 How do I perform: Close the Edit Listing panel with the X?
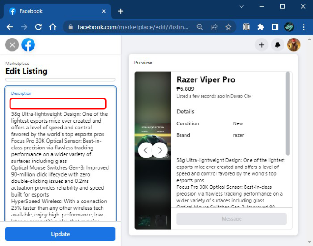(12, 45)
